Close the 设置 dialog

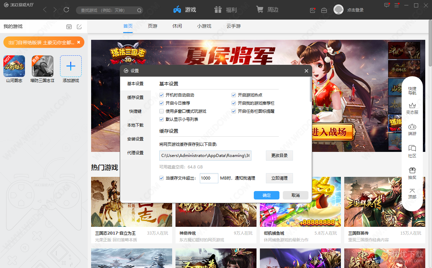[x=306, y=71]
